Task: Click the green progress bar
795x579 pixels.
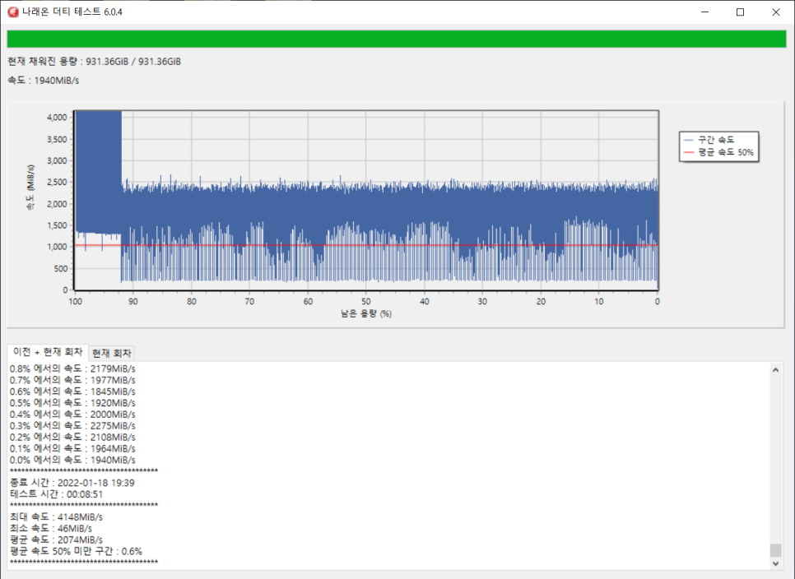Action: pyautogui.click(x=397, y=39)
